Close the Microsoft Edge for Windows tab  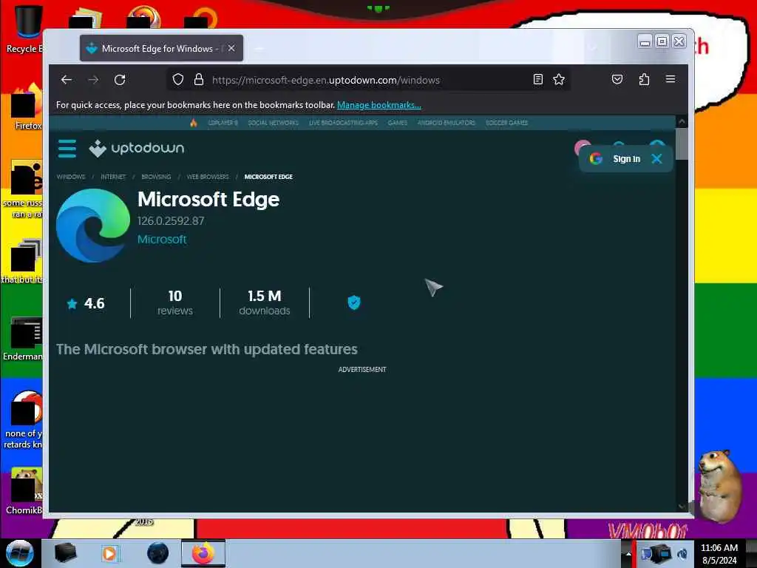pyautogui.click(x=231, y=48)
